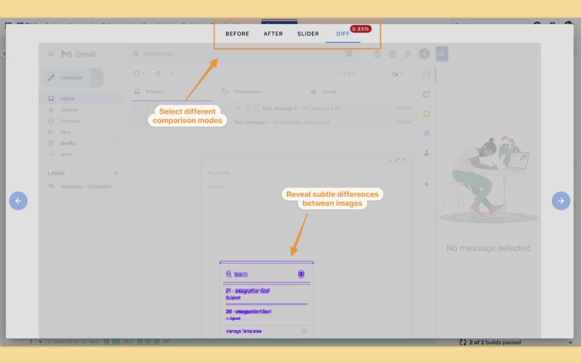This screenshot has width=581, height=363.
Task: Star the Test message 2 email
Action: [147, 109]
